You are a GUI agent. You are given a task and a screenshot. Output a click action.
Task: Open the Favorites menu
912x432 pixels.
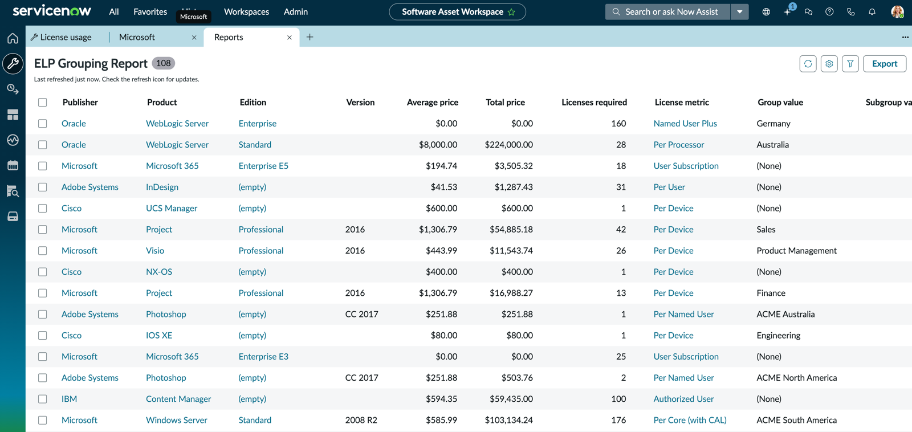(x=150, y=11)
